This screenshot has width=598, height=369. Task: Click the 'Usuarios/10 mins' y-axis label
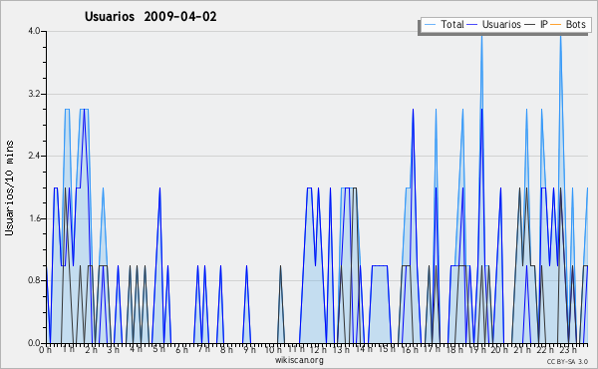click(9, 188)
